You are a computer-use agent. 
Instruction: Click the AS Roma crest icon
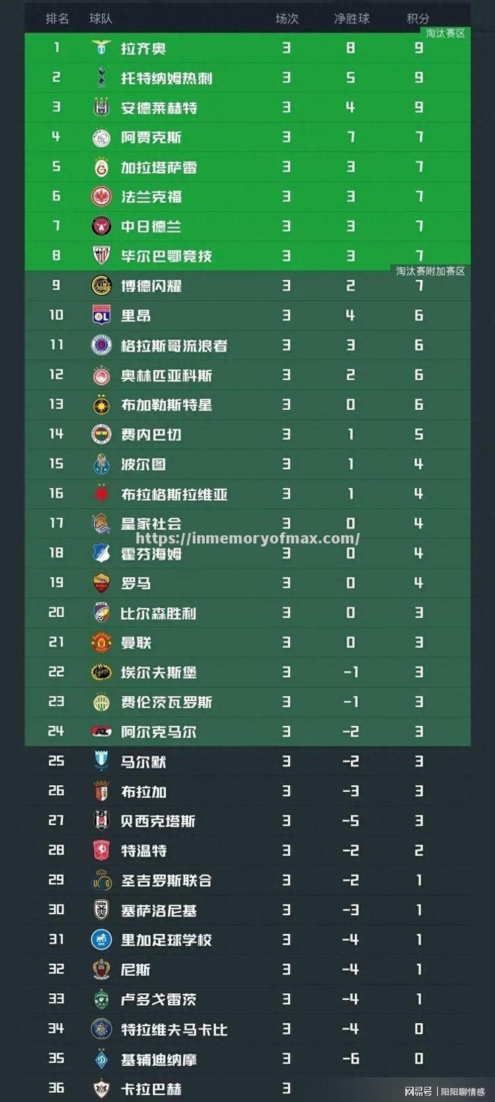[x=100, y=583]
